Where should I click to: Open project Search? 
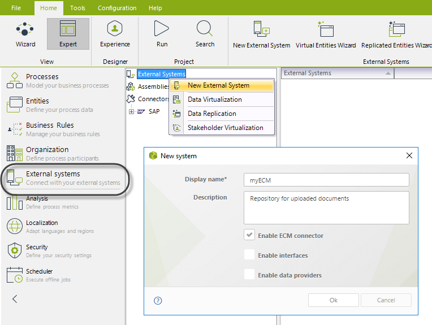(205, 34)
